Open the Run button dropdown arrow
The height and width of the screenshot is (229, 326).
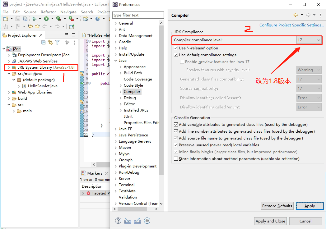click(x=52, y=19)
